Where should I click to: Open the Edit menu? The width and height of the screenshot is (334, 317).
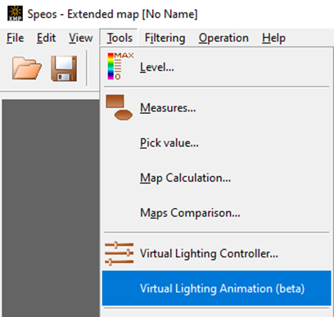tap(46, 38)
